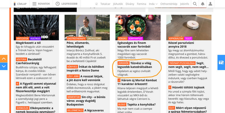Image resolution: width=225 pixels, height=113 pixels.
Task: Click the Momentum label
Action: coord(73,97)
